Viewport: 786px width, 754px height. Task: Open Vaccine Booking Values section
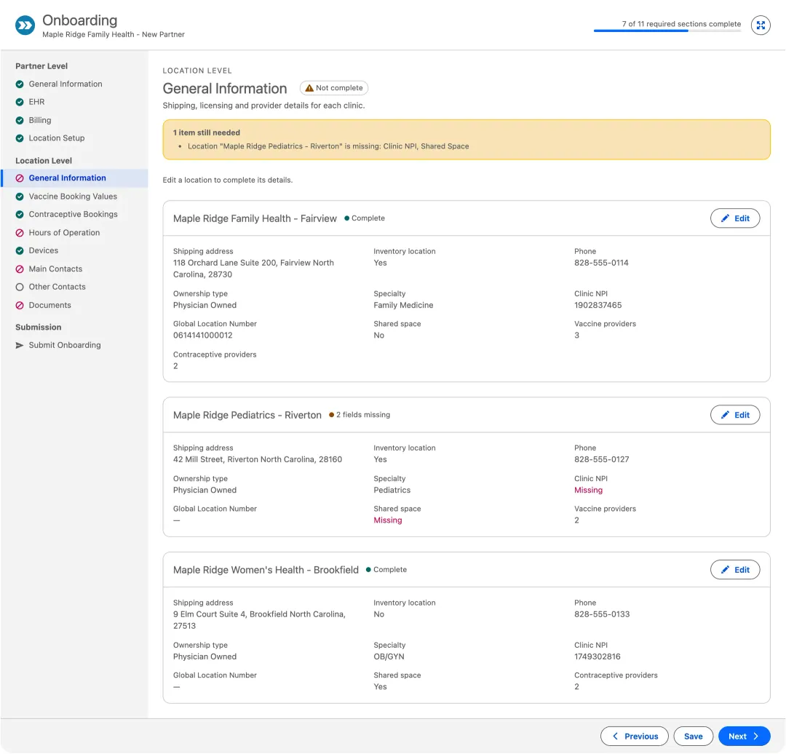click(74, 197)
